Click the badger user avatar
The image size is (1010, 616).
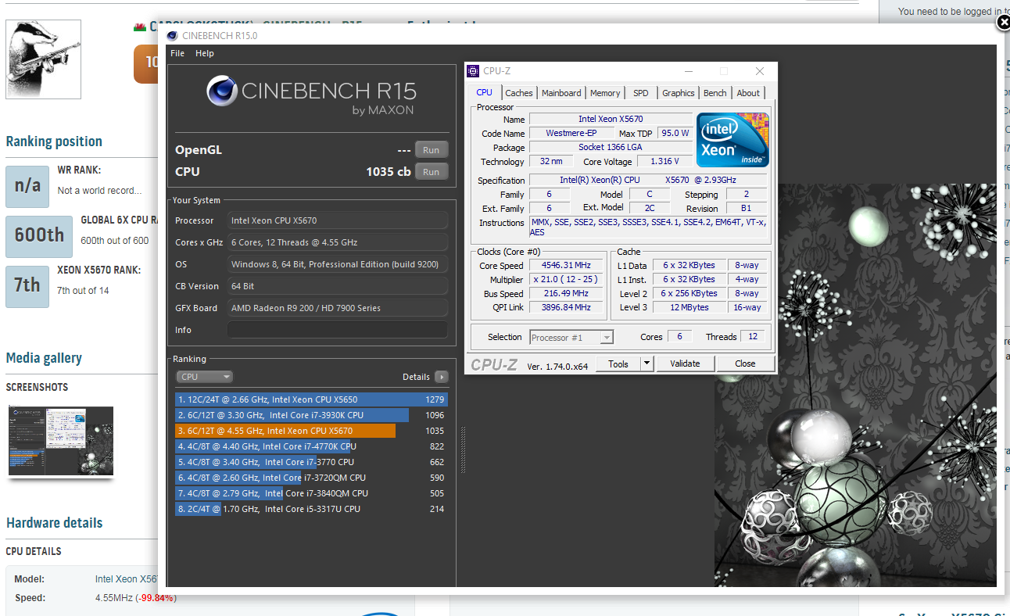point(44,59)
